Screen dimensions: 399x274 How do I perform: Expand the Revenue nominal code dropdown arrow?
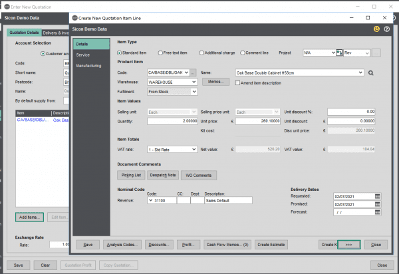(x=150, y=200)
